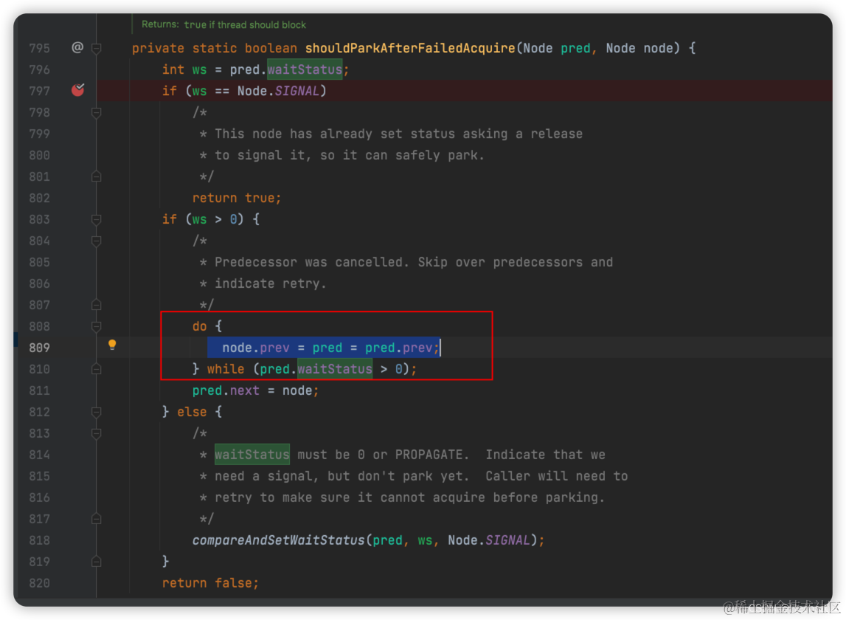The image size is (846, 620).
Task: Click the fold end marker on line 819
Action: [97, 562]
